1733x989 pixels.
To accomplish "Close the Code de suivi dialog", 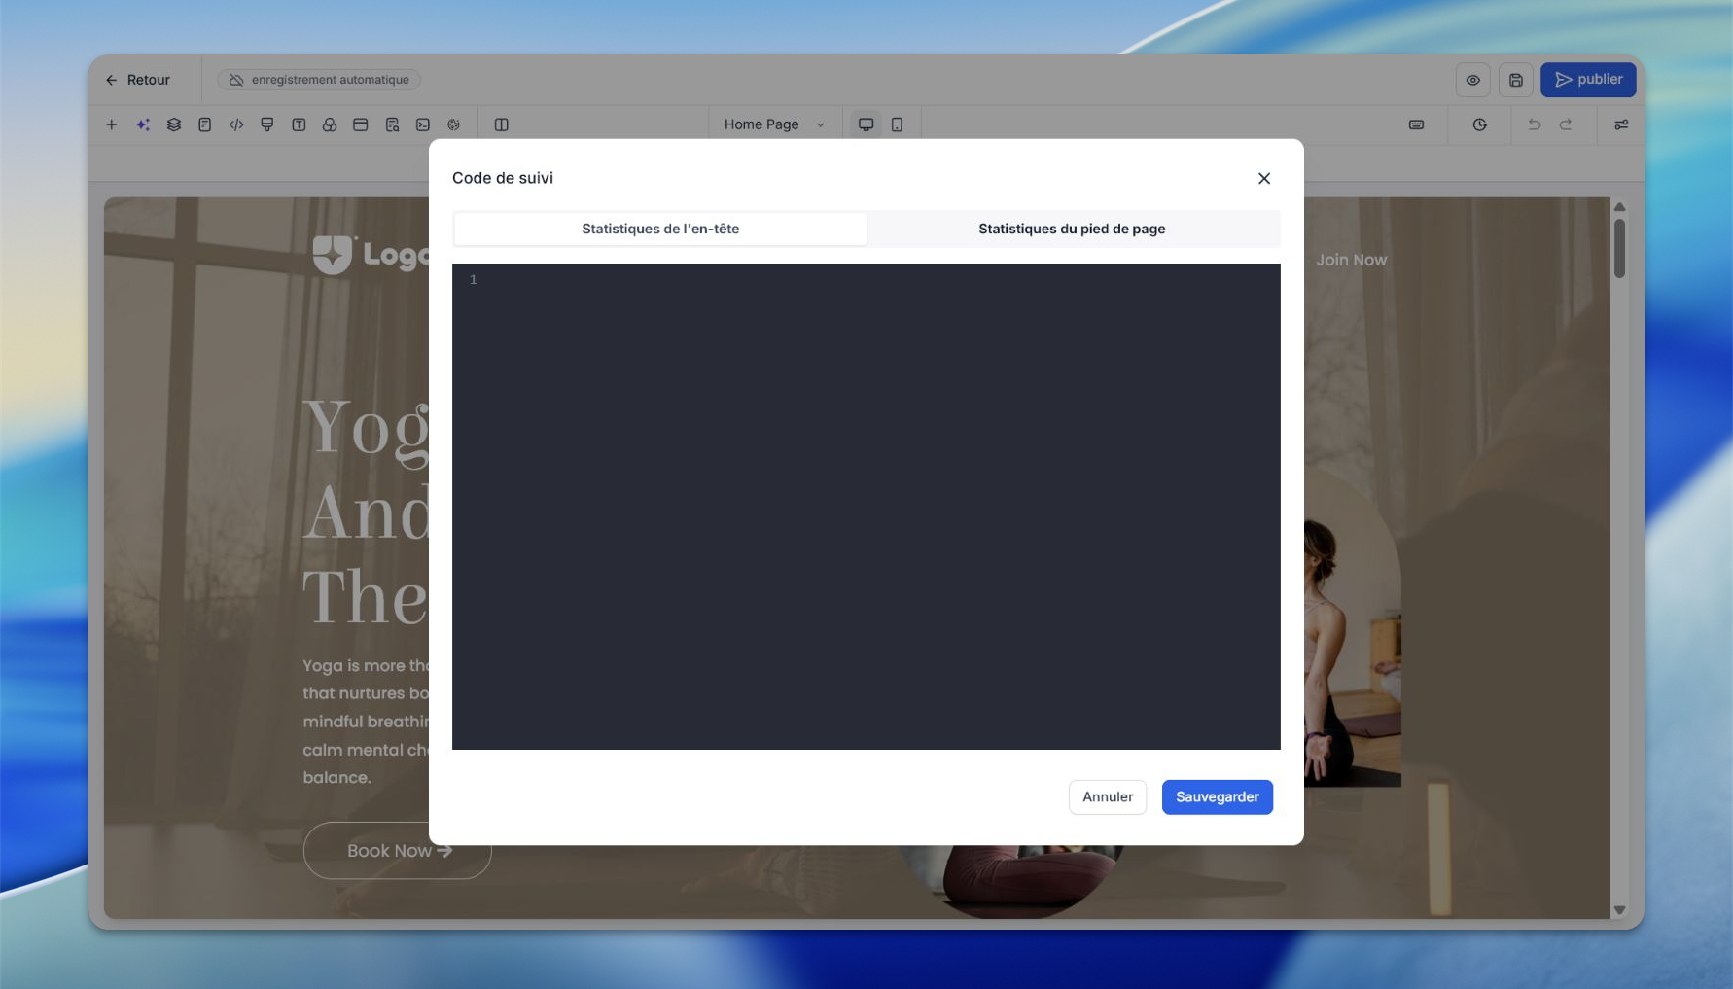I will pos(1264,178).
